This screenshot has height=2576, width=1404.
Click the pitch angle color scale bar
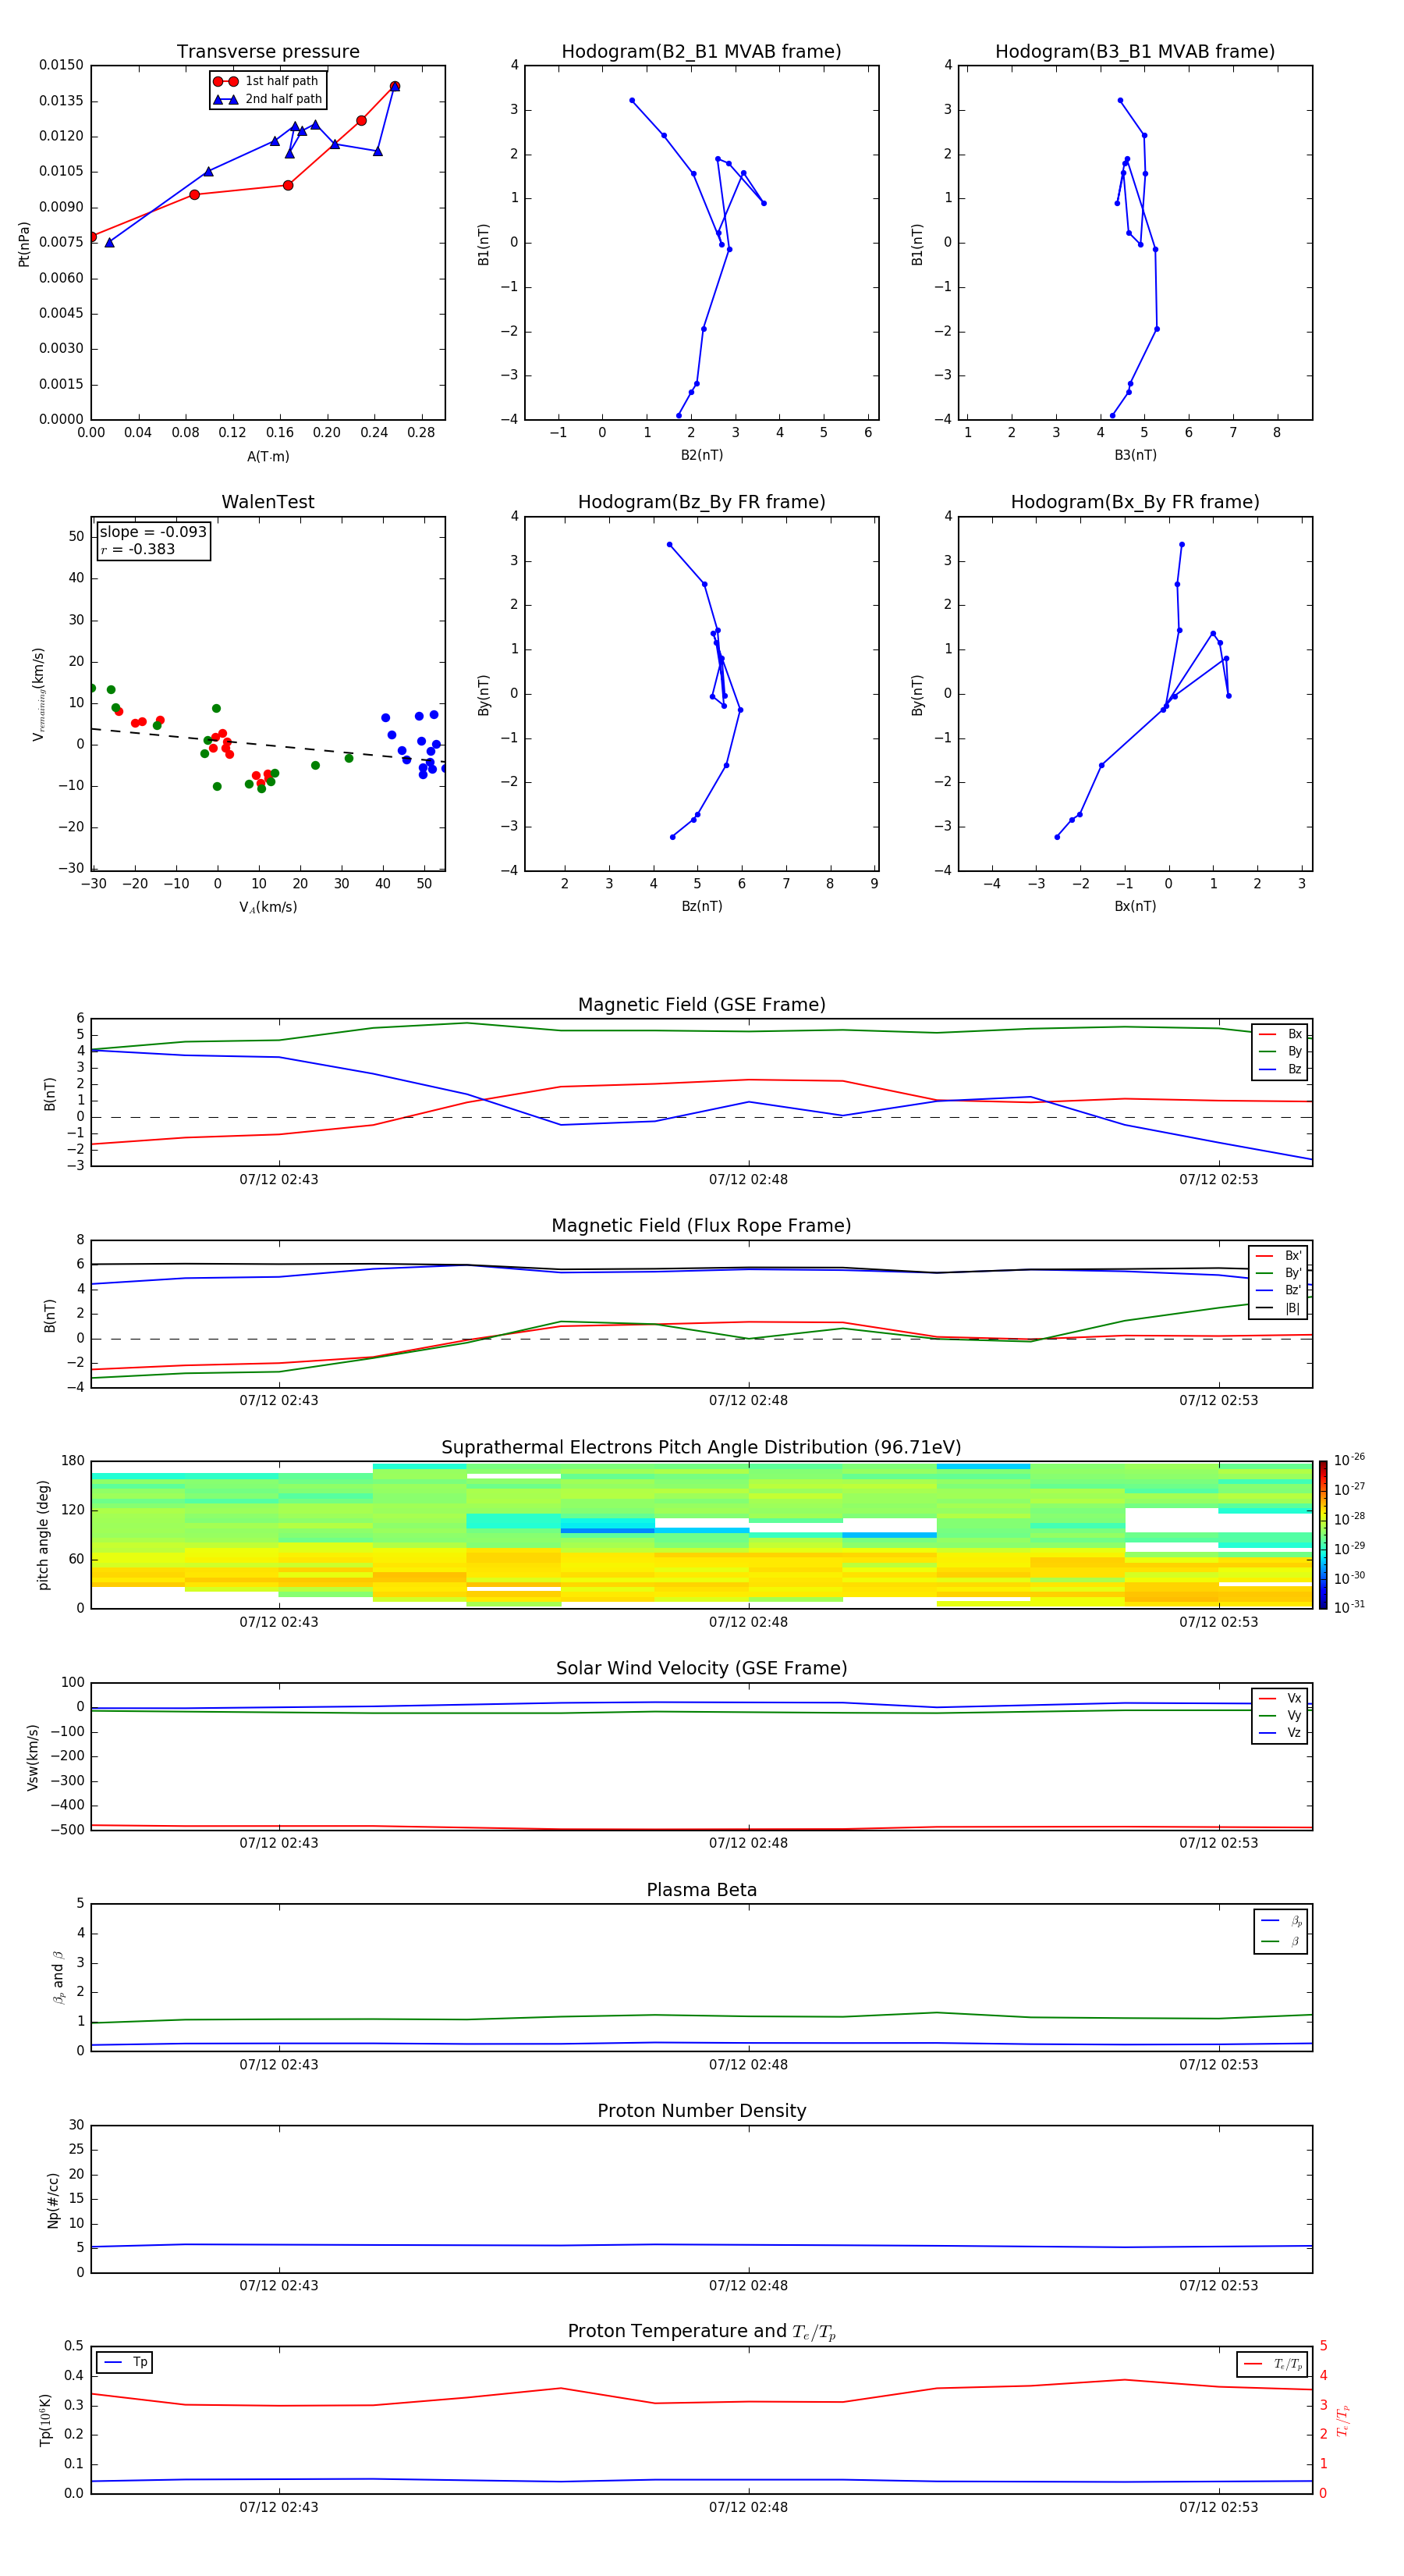point(1323,1535)
